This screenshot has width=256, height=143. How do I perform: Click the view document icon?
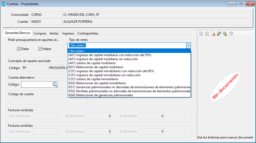click(x=201, y=34)
